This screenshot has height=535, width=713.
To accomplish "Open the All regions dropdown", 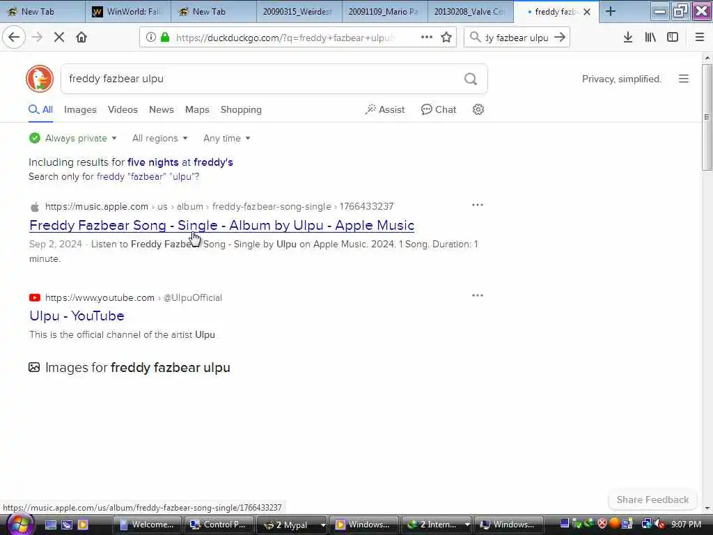I will pyautogui.click(x=159, y=139).
